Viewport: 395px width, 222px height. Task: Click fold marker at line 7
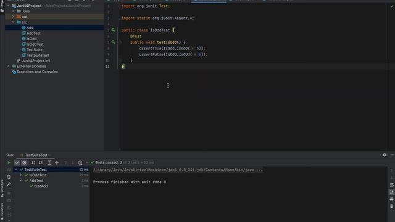(x=120, y=43)
